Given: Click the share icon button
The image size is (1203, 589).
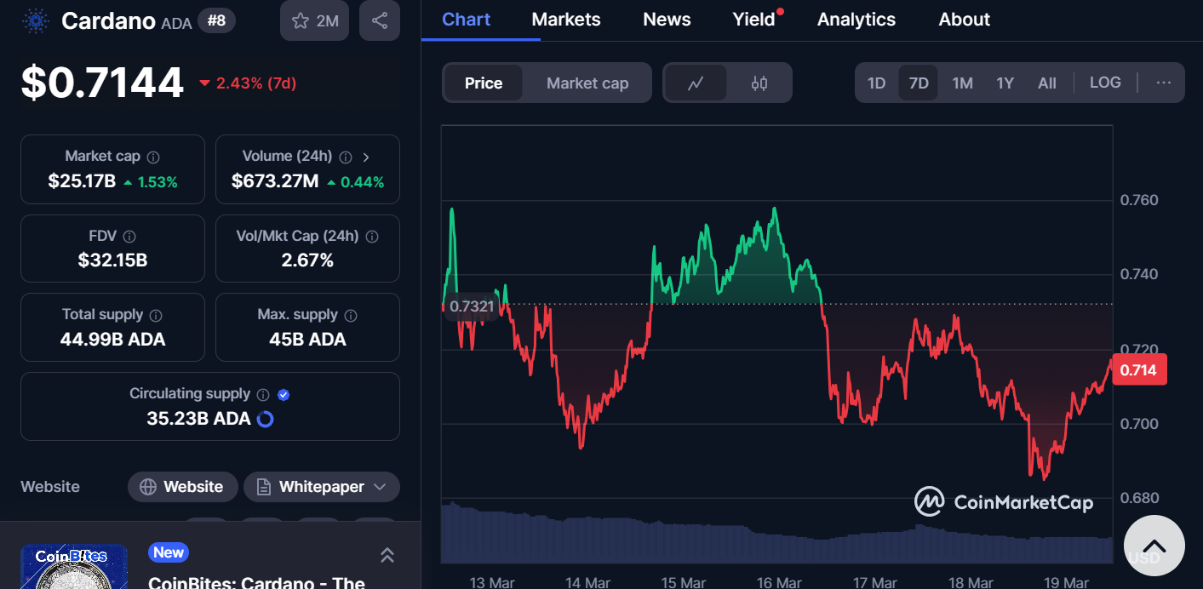Looking at the screenshot, I should pyautogui.click(x=380, y=21).
